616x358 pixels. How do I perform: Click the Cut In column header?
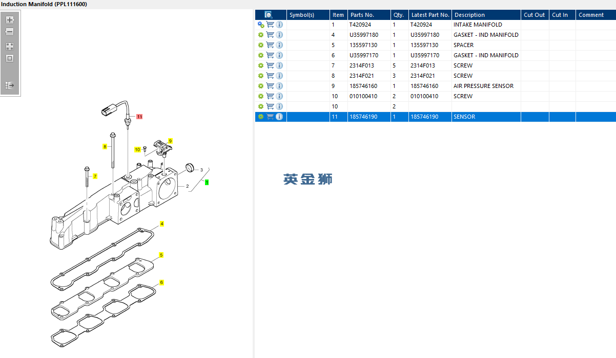click(x=563, y=15)
